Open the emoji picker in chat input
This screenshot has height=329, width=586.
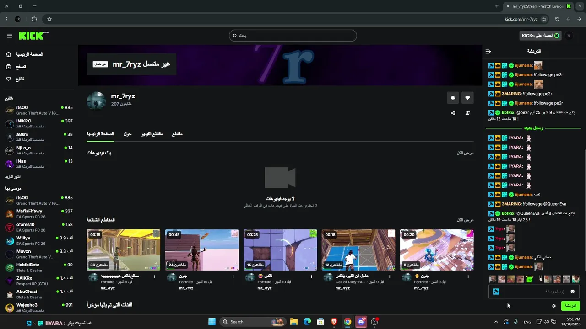point(572,292)
